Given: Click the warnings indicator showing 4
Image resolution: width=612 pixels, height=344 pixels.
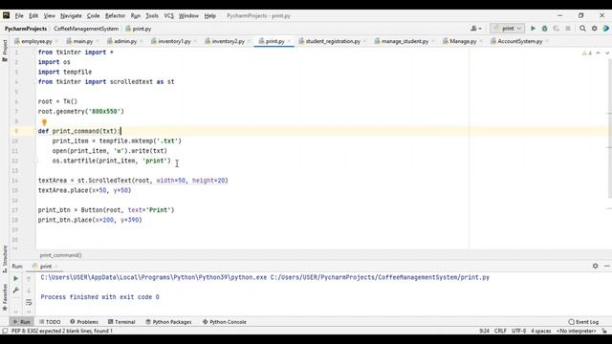Looking at the screenshot, I should pos(586,53).
